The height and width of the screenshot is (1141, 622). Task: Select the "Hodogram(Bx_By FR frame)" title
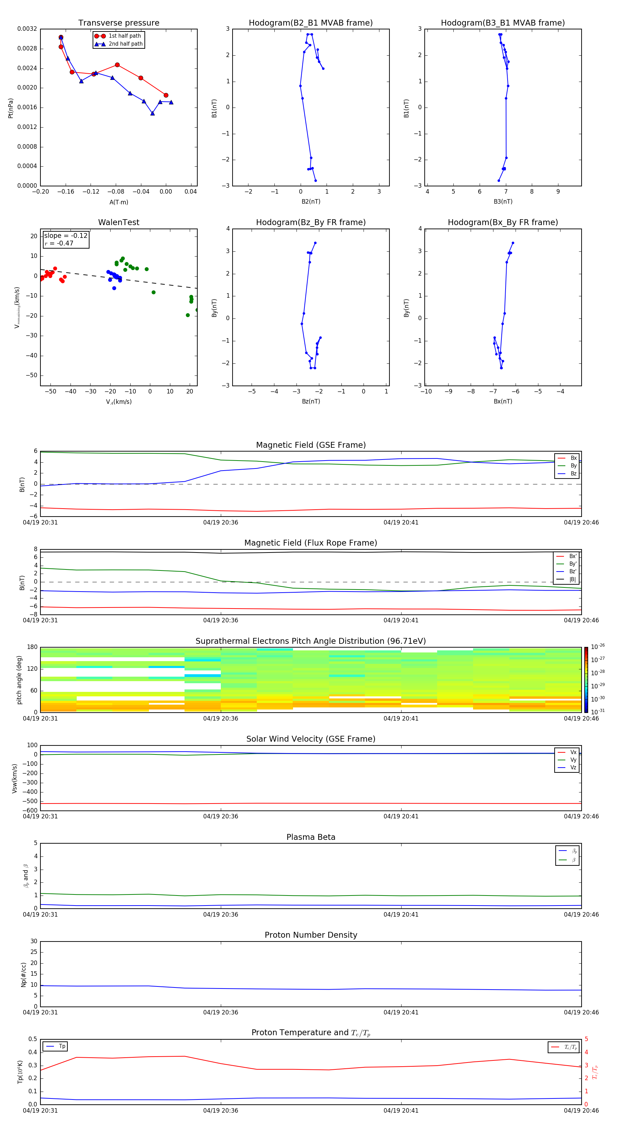tap(503, 222)
